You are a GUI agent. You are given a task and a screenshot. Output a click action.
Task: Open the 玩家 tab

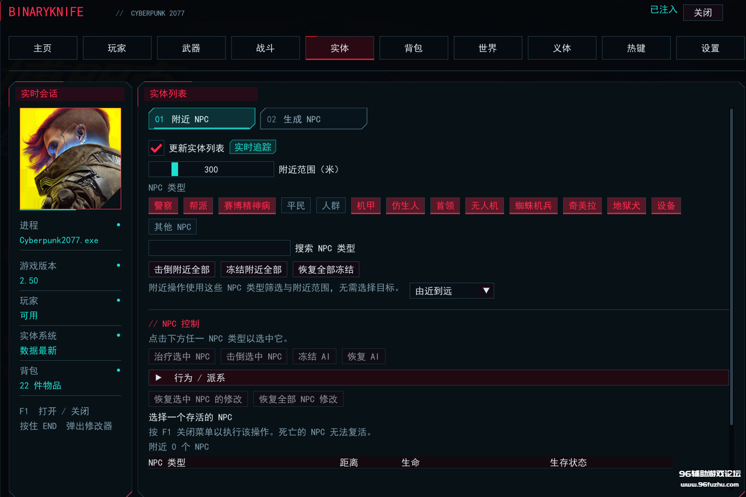pos(117,48)
